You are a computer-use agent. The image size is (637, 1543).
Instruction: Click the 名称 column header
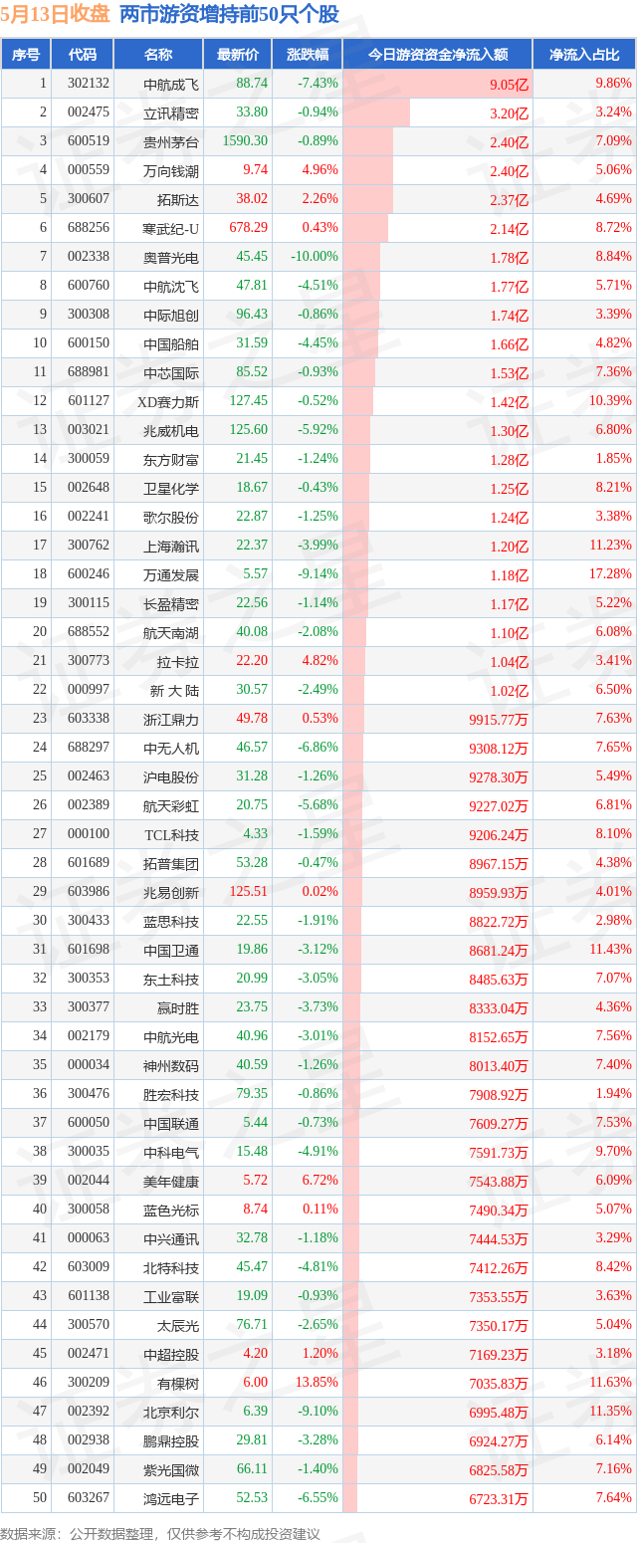(158, 55)
